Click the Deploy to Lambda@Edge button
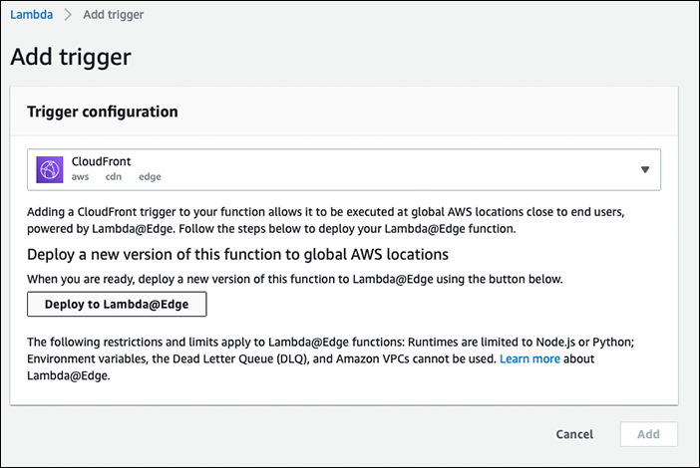Screen dimensions: 700x468 point(117,304)
